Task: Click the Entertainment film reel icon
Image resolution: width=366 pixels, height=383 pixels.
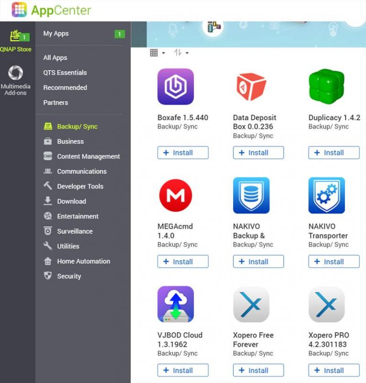Action: [48, 216]
